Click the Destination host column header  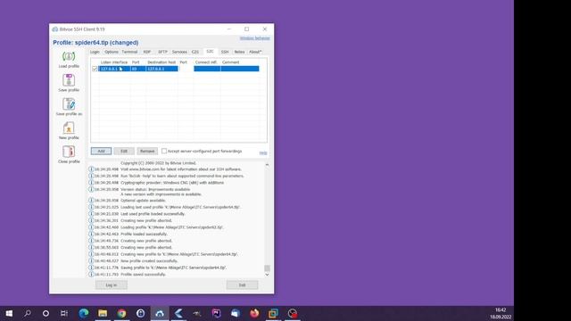pyautogui.click(x=161, y=62)
